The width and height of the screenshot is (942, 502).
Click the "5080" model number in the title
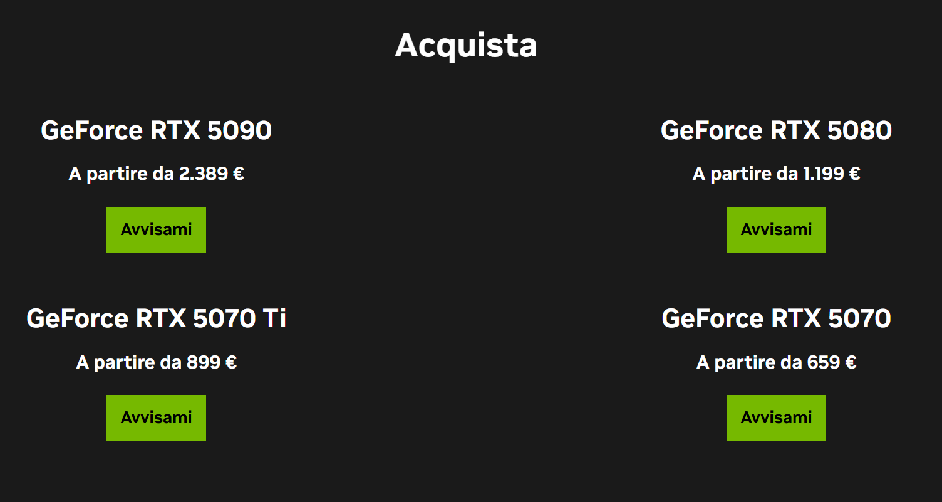click(859, 130)
